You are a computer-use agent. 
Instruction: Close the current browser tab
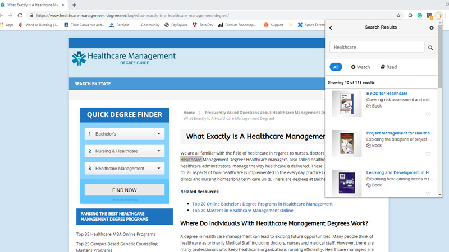[63, 5]
